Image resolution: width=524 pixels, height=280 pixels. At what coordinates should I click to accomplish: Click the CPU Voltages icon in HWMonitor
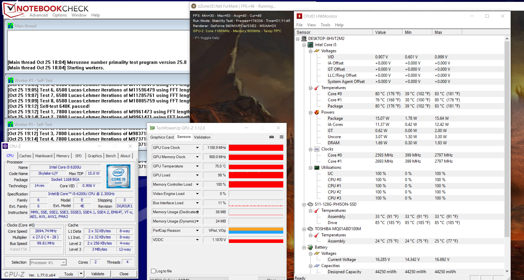coord(317,51)
